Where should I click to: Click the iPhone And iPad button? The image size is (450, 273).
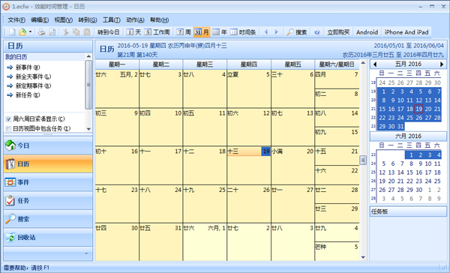pyautogui.click(x=406, y=32)
